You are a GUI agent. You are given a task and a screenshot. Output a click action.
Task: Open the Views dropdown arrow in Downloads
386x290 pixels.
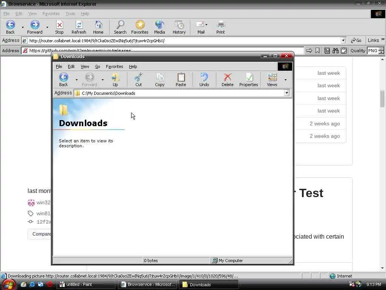(x=286, y=80)
